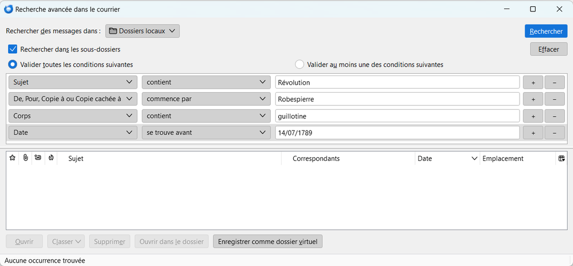This screenshot has height=266, width=573.
Task: Select "Valider au moins une des conditions suivantes"
Action: 299,65
